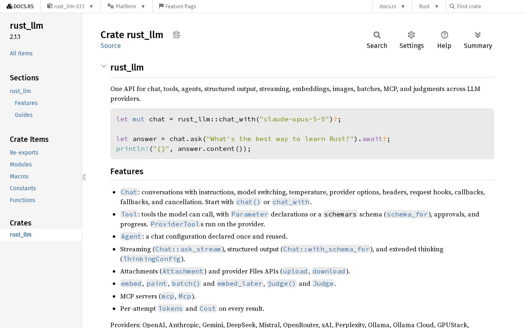The height and width of the screenshot is (328, 525).
Task: Open the Tokens link
Action: 171,308
